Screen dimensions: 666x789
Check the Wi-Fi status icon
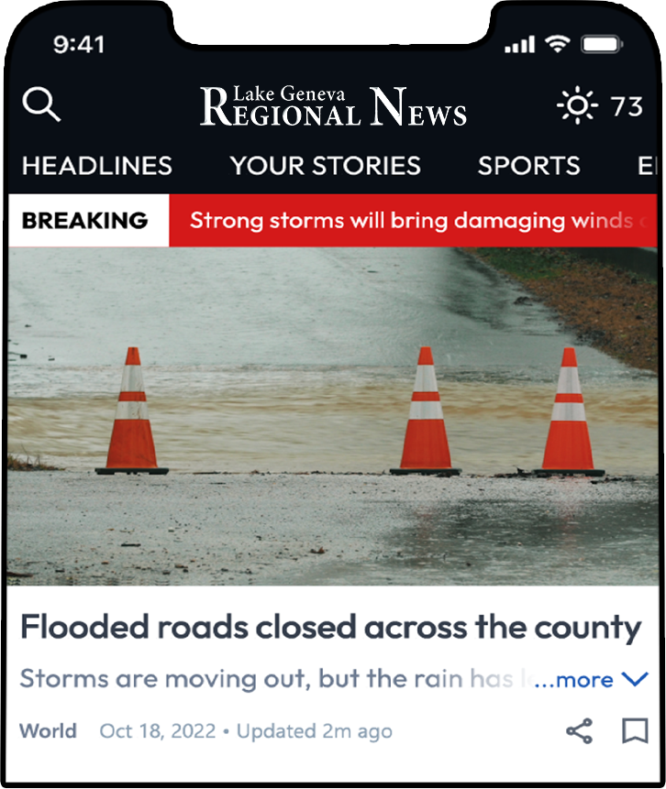[x=557, y=44]
